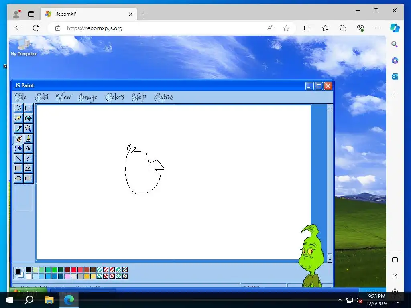
Task: Click the browser Back arrow
Action: point(18,28)
